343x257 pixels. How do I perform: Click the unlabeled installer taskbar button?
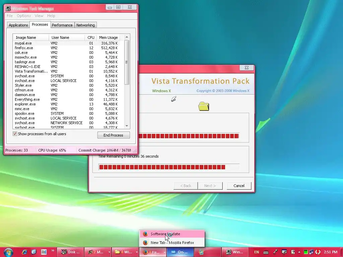[208, 252]
